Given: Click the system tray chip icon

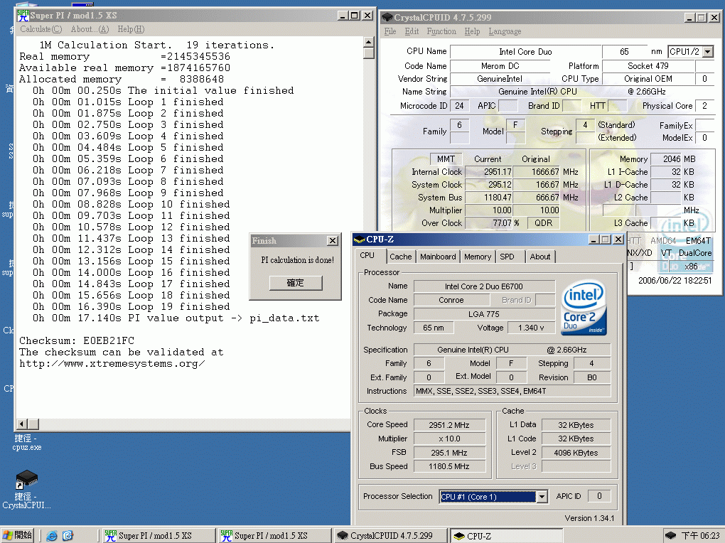Looking at the screenshot, I should tap(671, 535).
